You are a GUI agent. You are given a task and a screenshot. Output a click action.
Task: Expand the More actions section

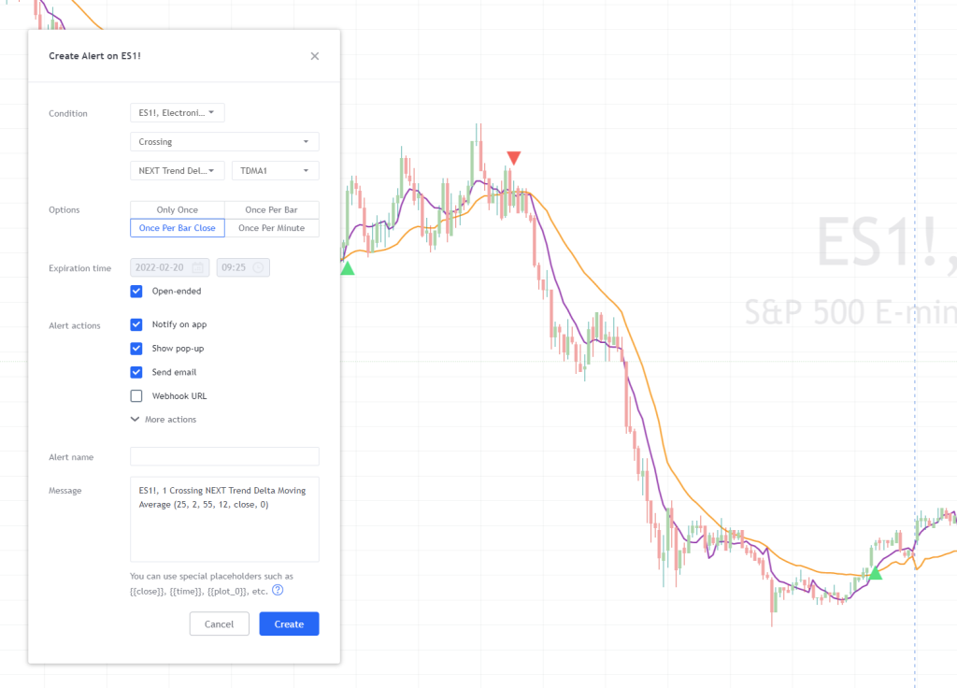coord(163,419)
